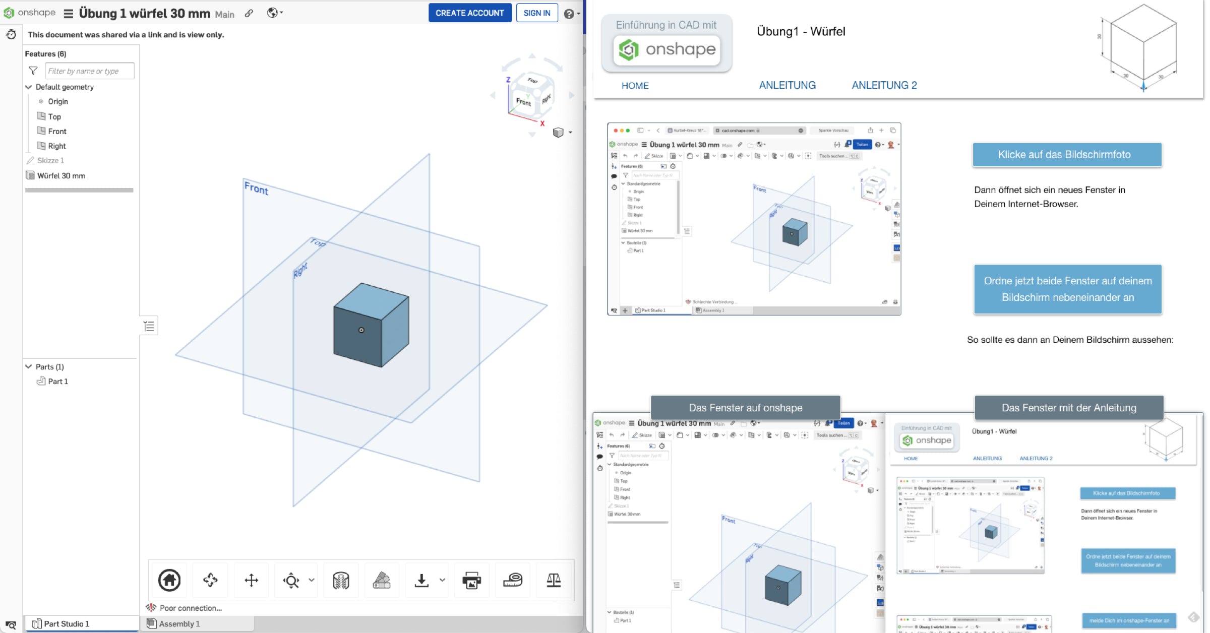Toggle the feature list panel collapse icon
Viewport: 1210px width, 633px height.
149,326
